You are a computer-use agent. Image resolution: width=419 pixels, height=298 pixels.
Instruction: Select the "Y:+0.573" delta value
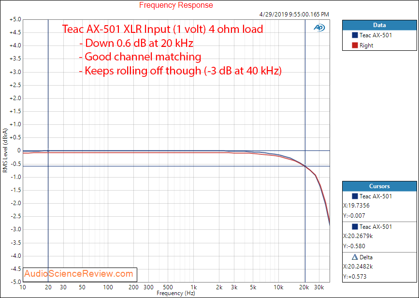tap(355, 276)
